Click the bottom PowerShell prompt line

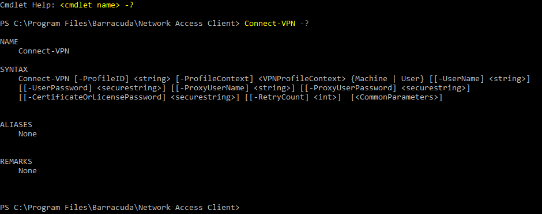(x=119, y=208)
